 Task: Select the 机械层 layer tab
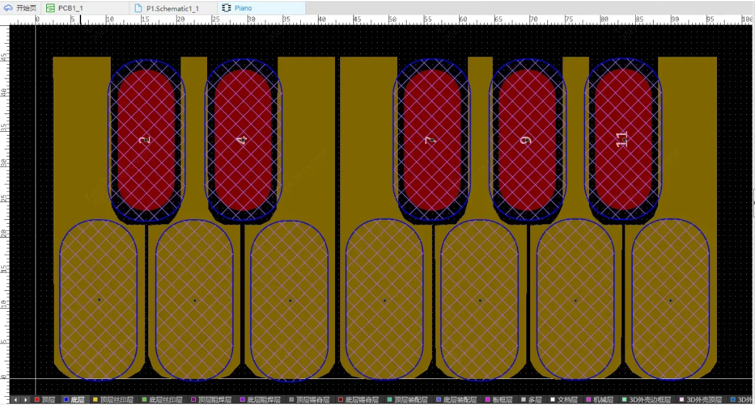coord(602,400)
